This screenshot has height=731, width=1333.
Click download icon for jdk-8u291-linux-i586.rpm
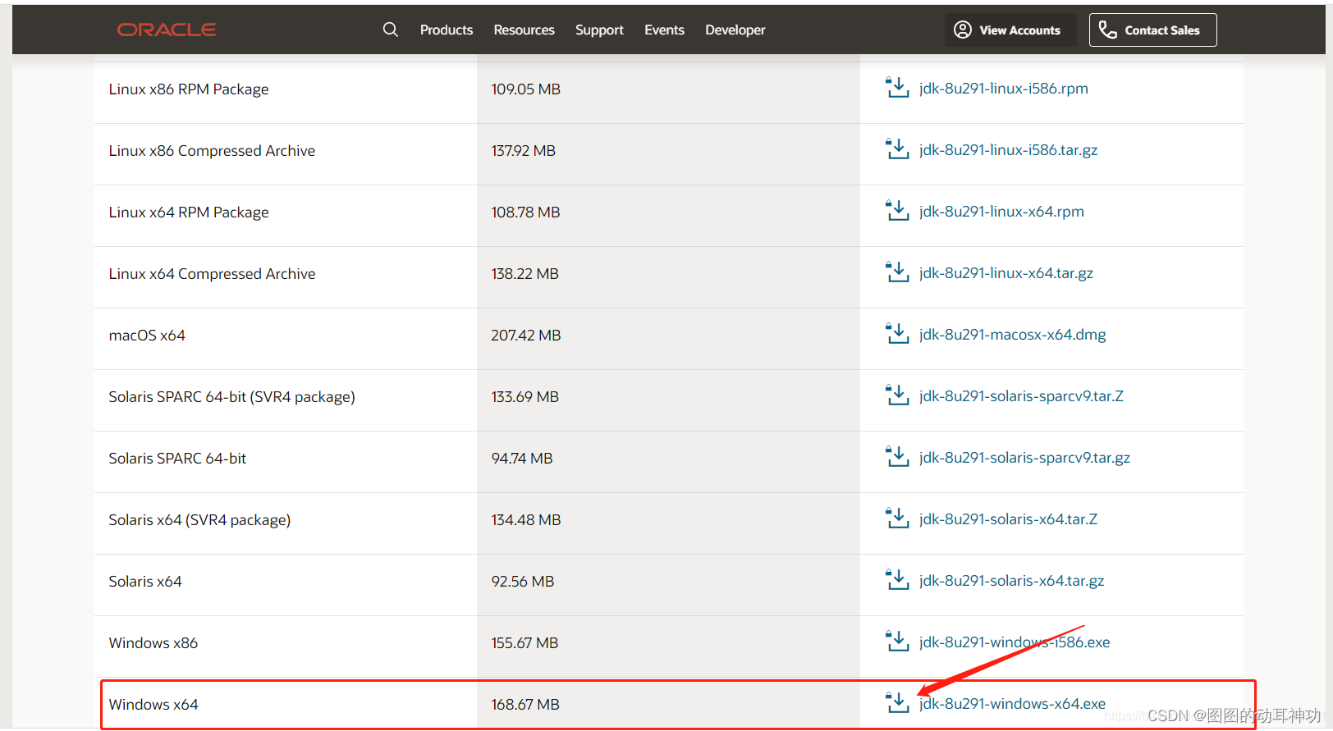click(897, 87)
